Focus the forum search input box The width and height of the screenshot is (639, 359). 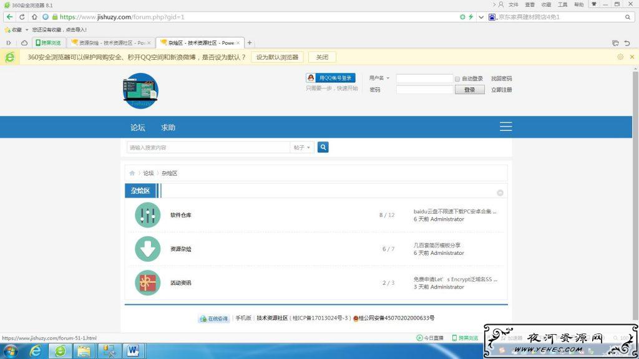pyautogui.click(x=208, y=147)
